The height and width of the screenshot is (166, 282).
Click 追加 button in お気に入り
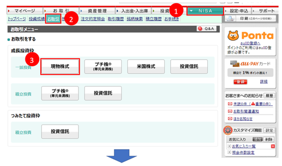257,139
